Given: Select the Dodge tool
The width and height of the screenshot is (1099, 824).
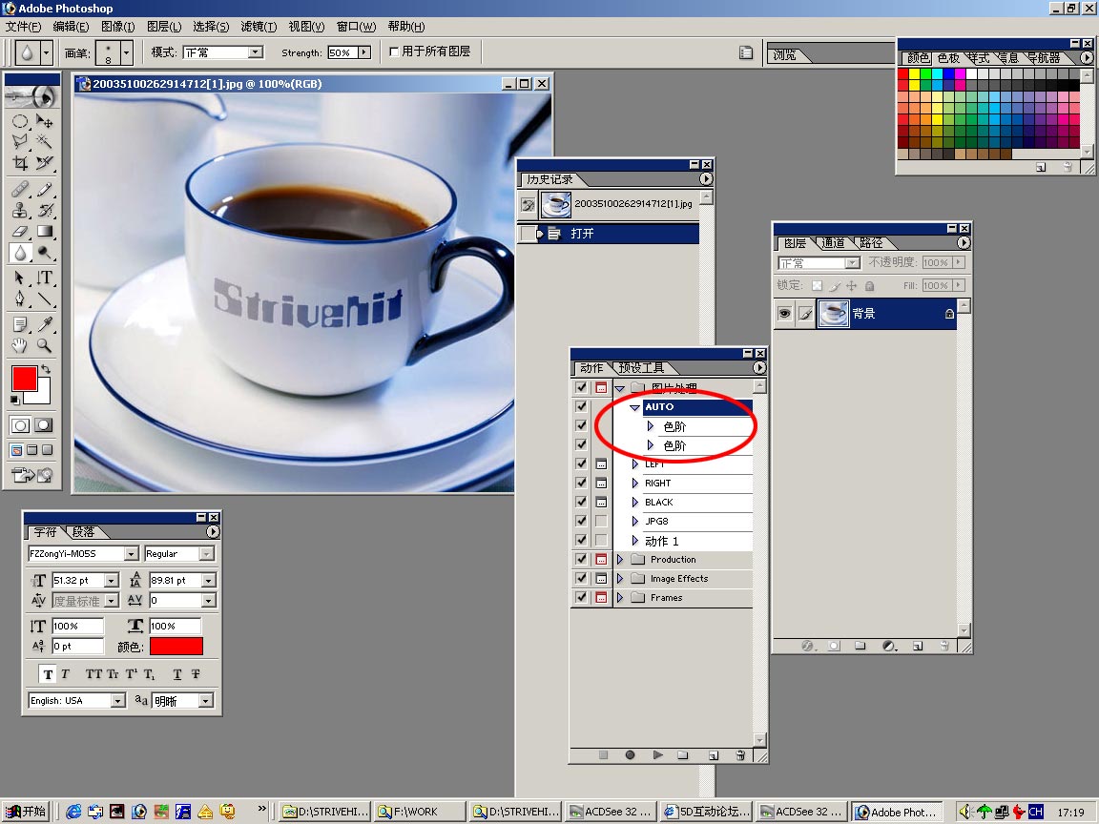Looking at the screenshot, I should click(44, 252).
